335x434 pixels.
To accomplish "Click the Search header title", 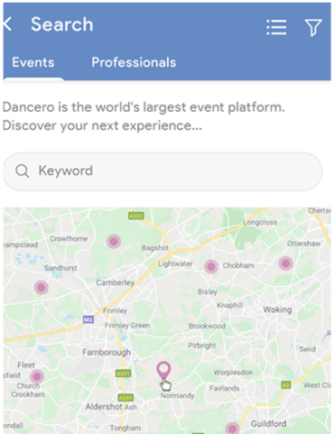I will (x=62, y=24).
